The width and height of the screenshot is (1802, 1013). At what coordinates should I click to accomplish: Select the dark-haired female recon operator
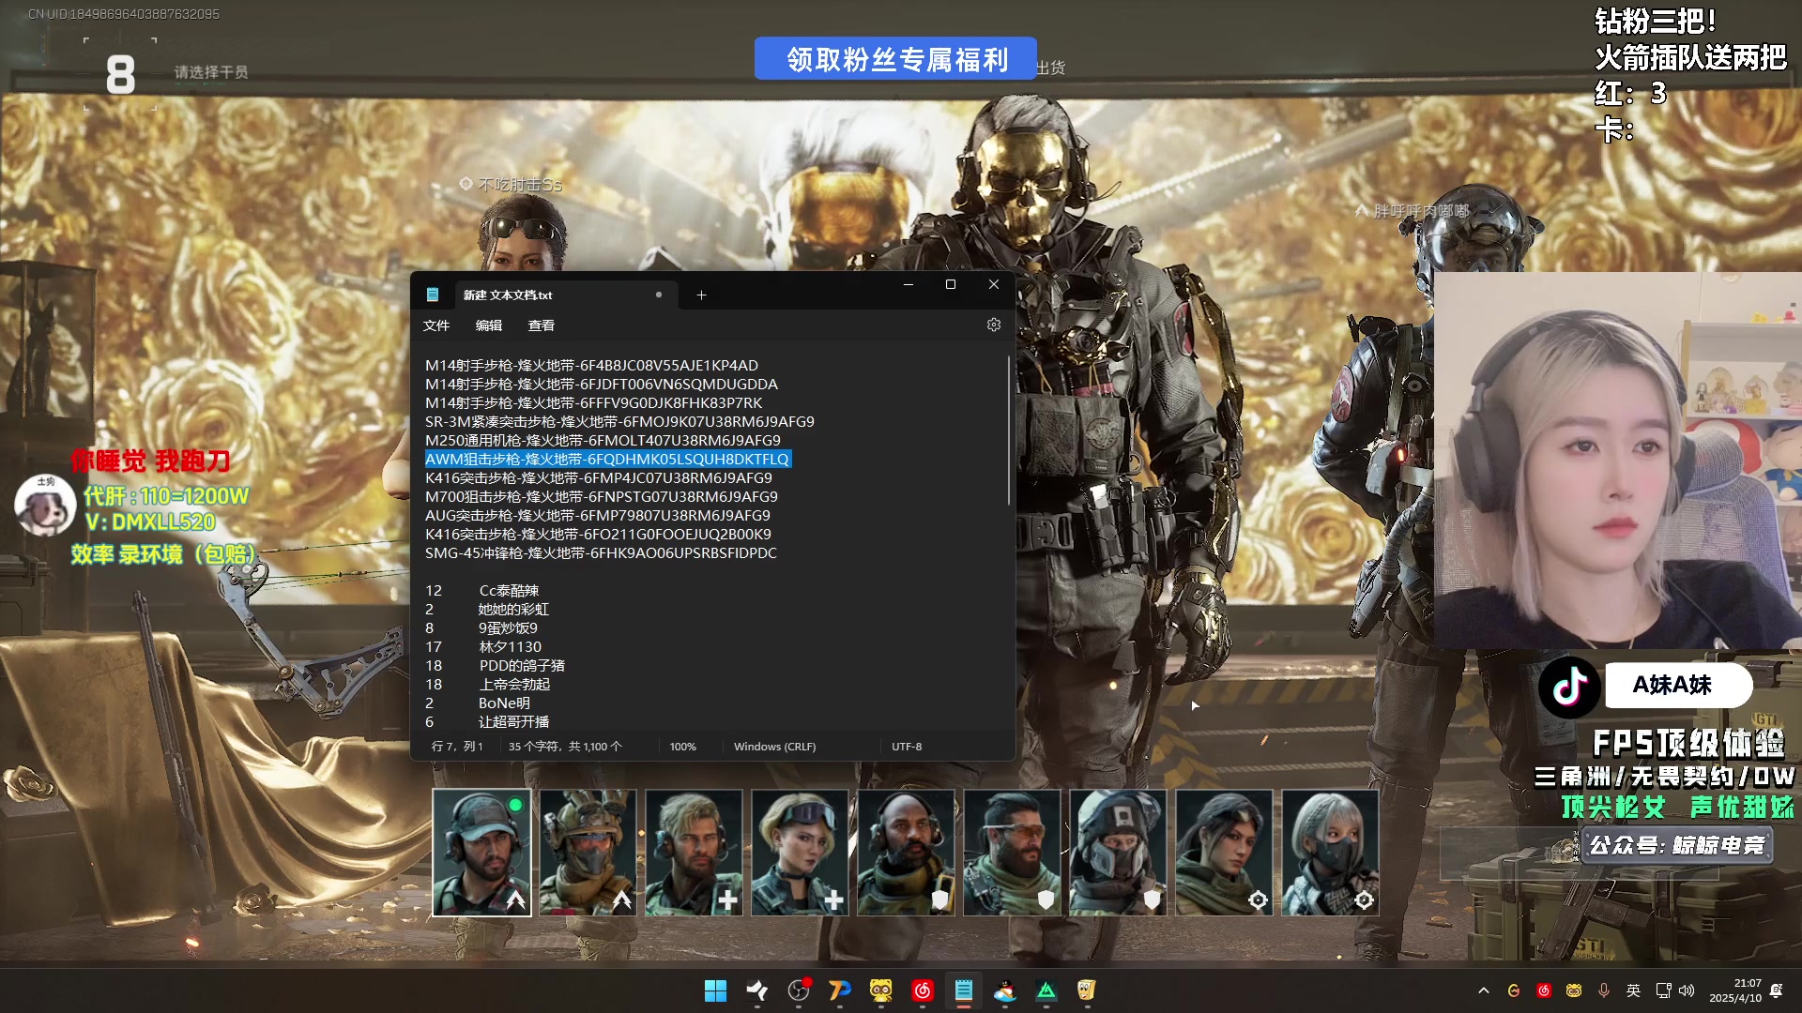(x=1224, y=853)
